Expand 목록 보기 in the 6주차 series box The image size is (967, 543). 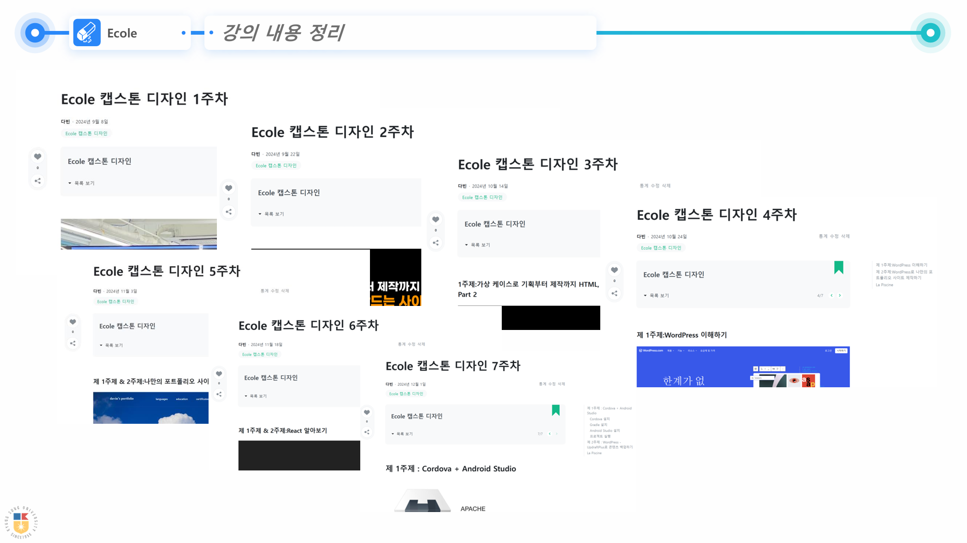[x=256, y=397]
